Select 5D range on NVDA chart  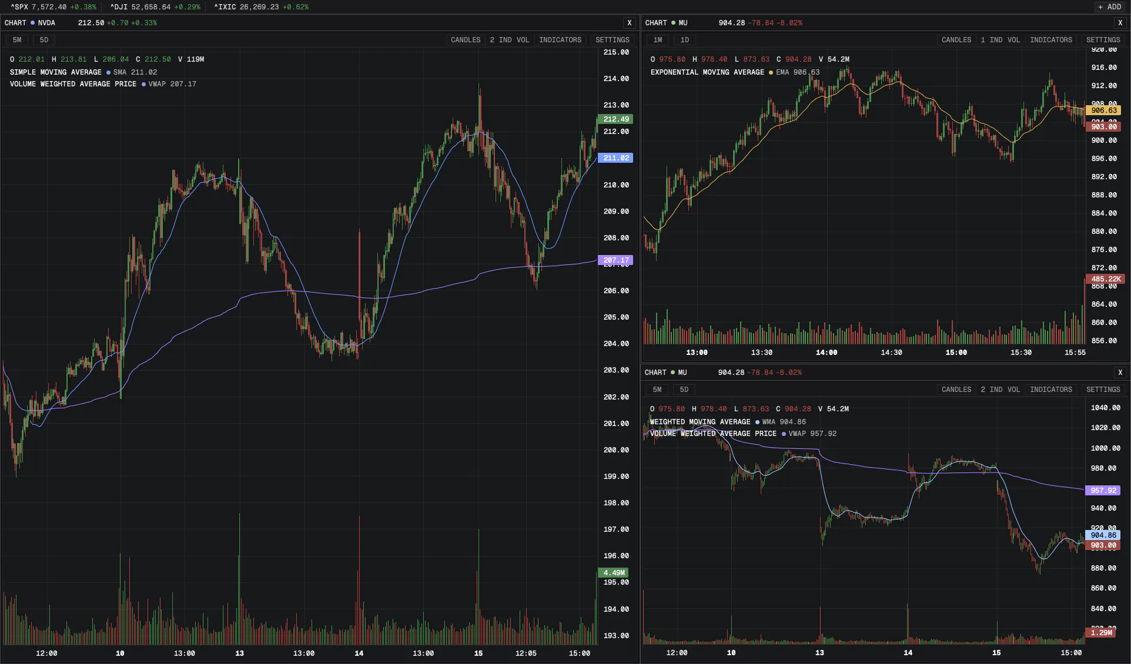pos(44,40)
